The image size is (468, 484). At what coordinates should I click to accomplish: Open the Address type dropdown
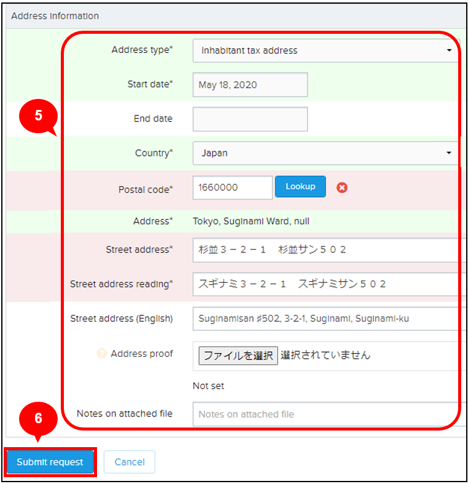pos(326,50)
